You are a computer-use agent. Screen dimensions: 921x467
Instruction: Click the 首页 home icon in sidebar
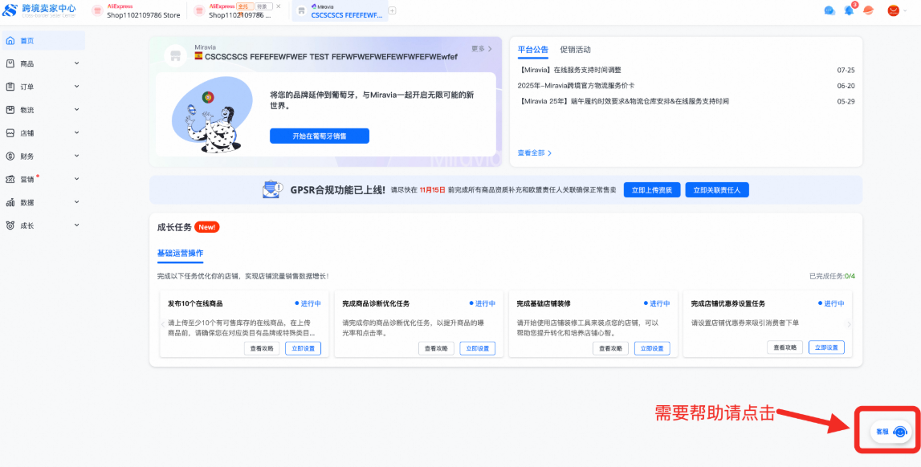10,41
